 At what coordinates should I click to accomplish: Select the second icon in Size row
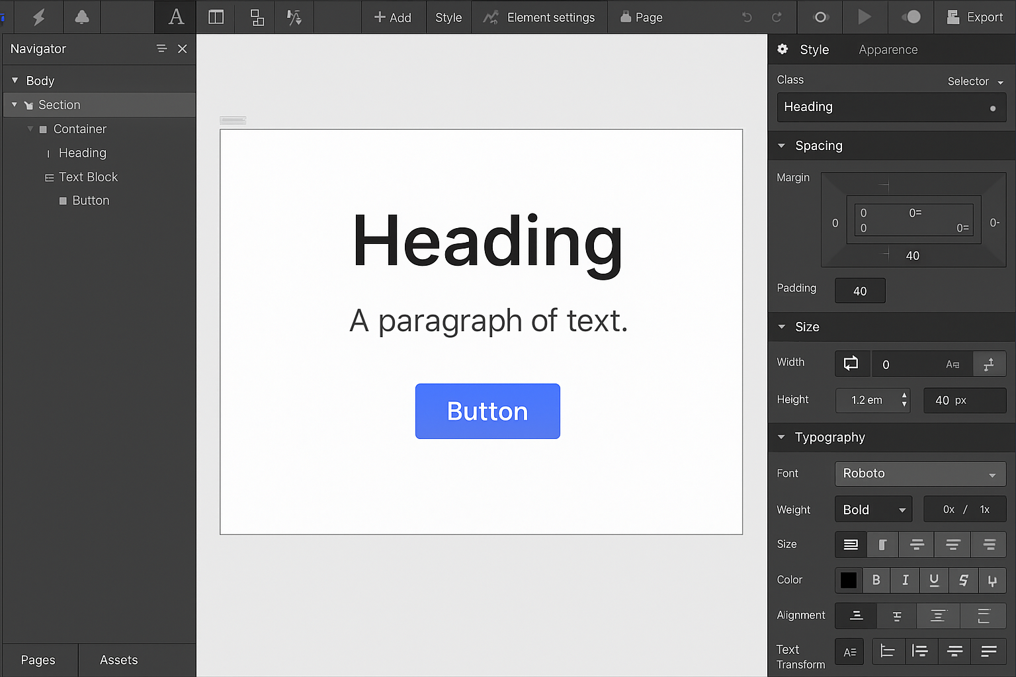click(x=882, y=544)
